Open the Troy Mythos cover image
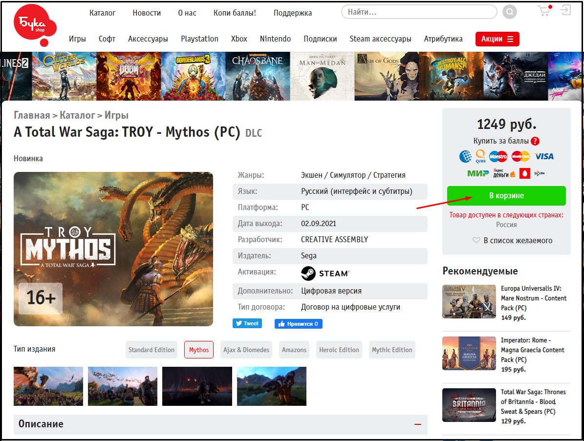This screenshot has height=441, width=584. point(113,249)
